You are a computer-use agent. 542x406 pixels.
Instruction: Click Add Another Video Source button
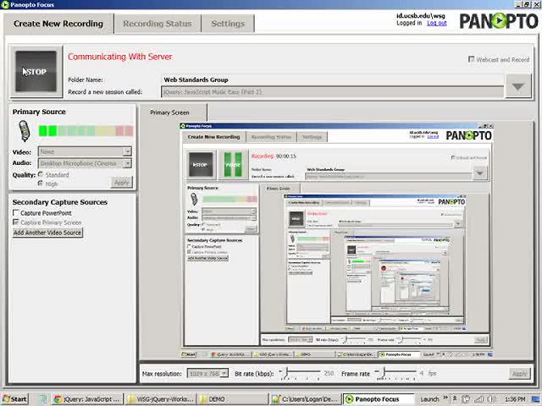tap(47, 233)
